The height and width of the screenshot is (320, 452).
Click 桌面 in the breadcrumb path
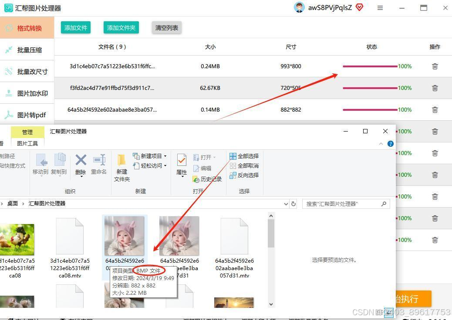(x=12, y=204)
